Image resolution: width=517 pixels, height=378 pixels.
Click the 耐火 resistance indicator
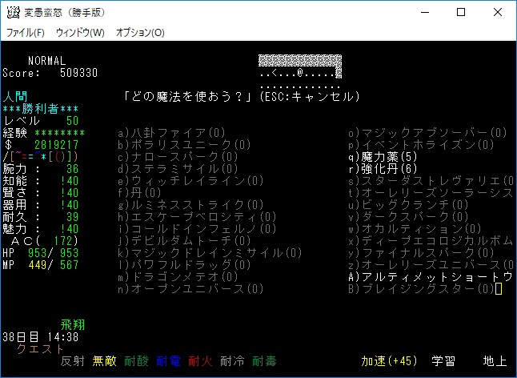pos(200,361)
